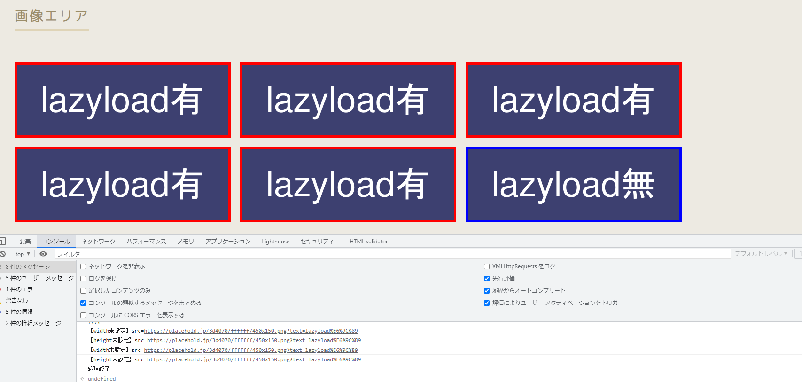802x382 pixels.
Task: Open the top context selector dropdown
Action: [x=23, y=254]
